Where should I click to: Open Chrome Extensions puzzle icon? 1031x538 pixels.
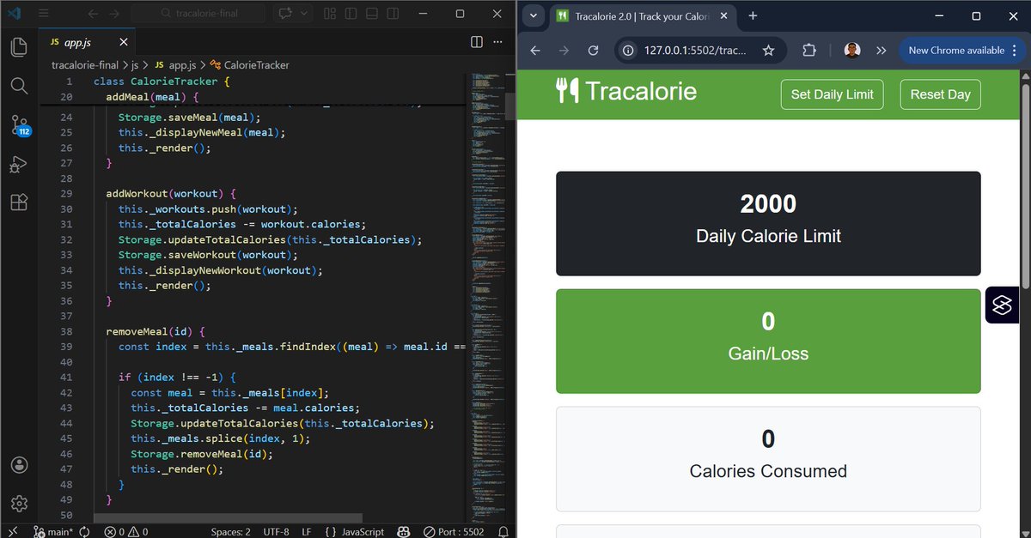[809, 51]
